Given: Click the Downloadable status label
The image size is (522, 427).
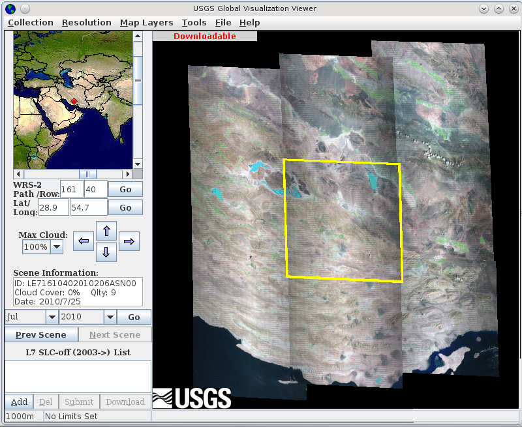Looking at the screenshot, I should pos(205,37).
